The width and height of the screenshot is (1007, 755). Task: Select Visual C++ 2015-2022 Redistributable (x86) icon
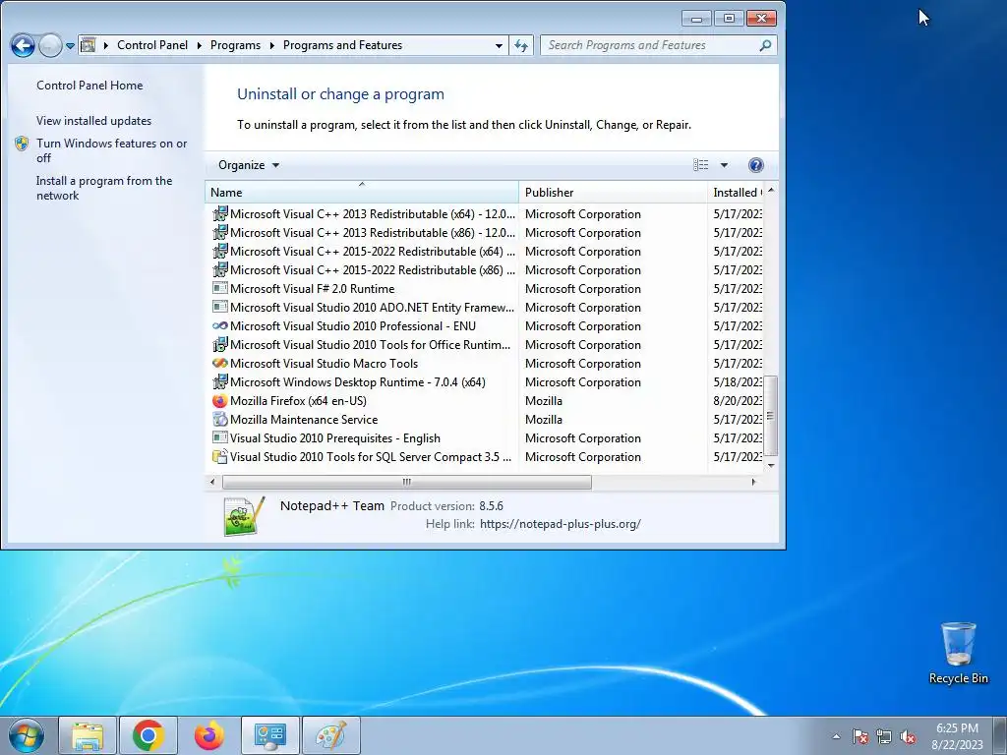pos(219,269)
